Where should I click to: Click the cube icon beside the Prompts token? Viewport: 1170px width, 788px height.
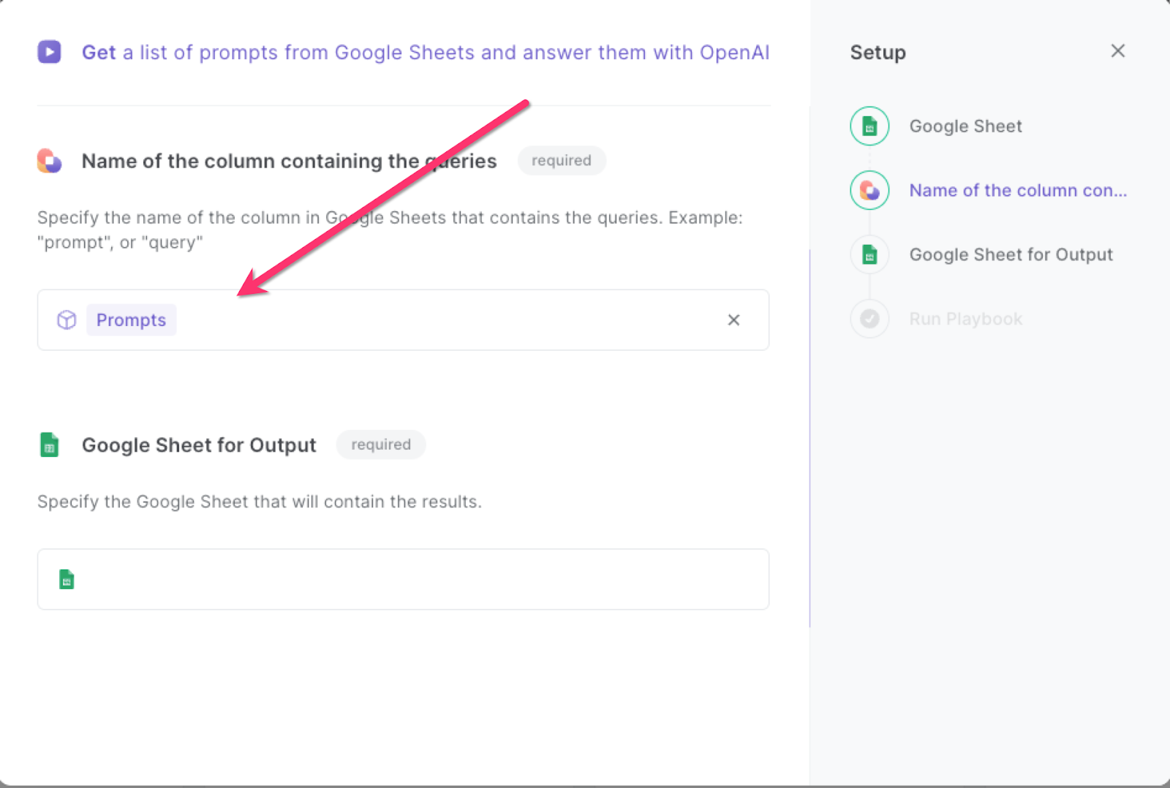(66, 319)
